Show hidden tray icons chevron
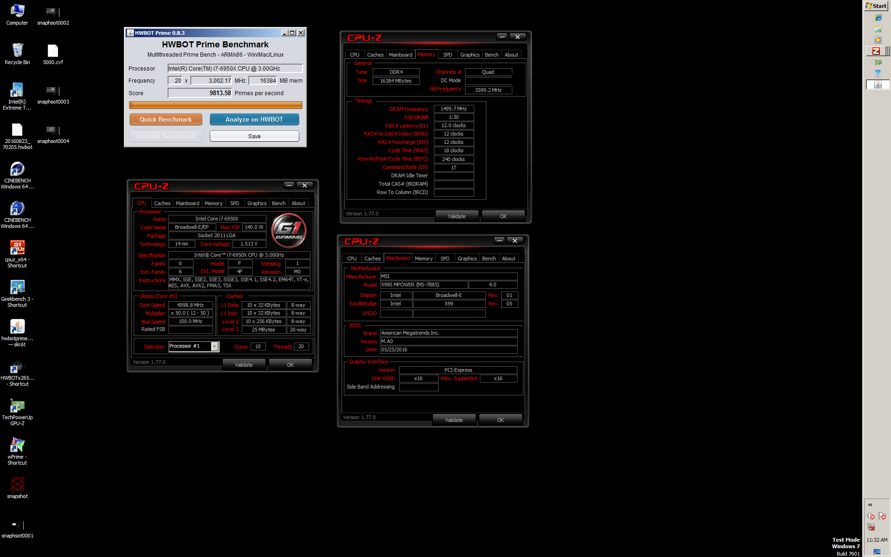Viewport: 891px width, 557px height. tap(870, 505)
